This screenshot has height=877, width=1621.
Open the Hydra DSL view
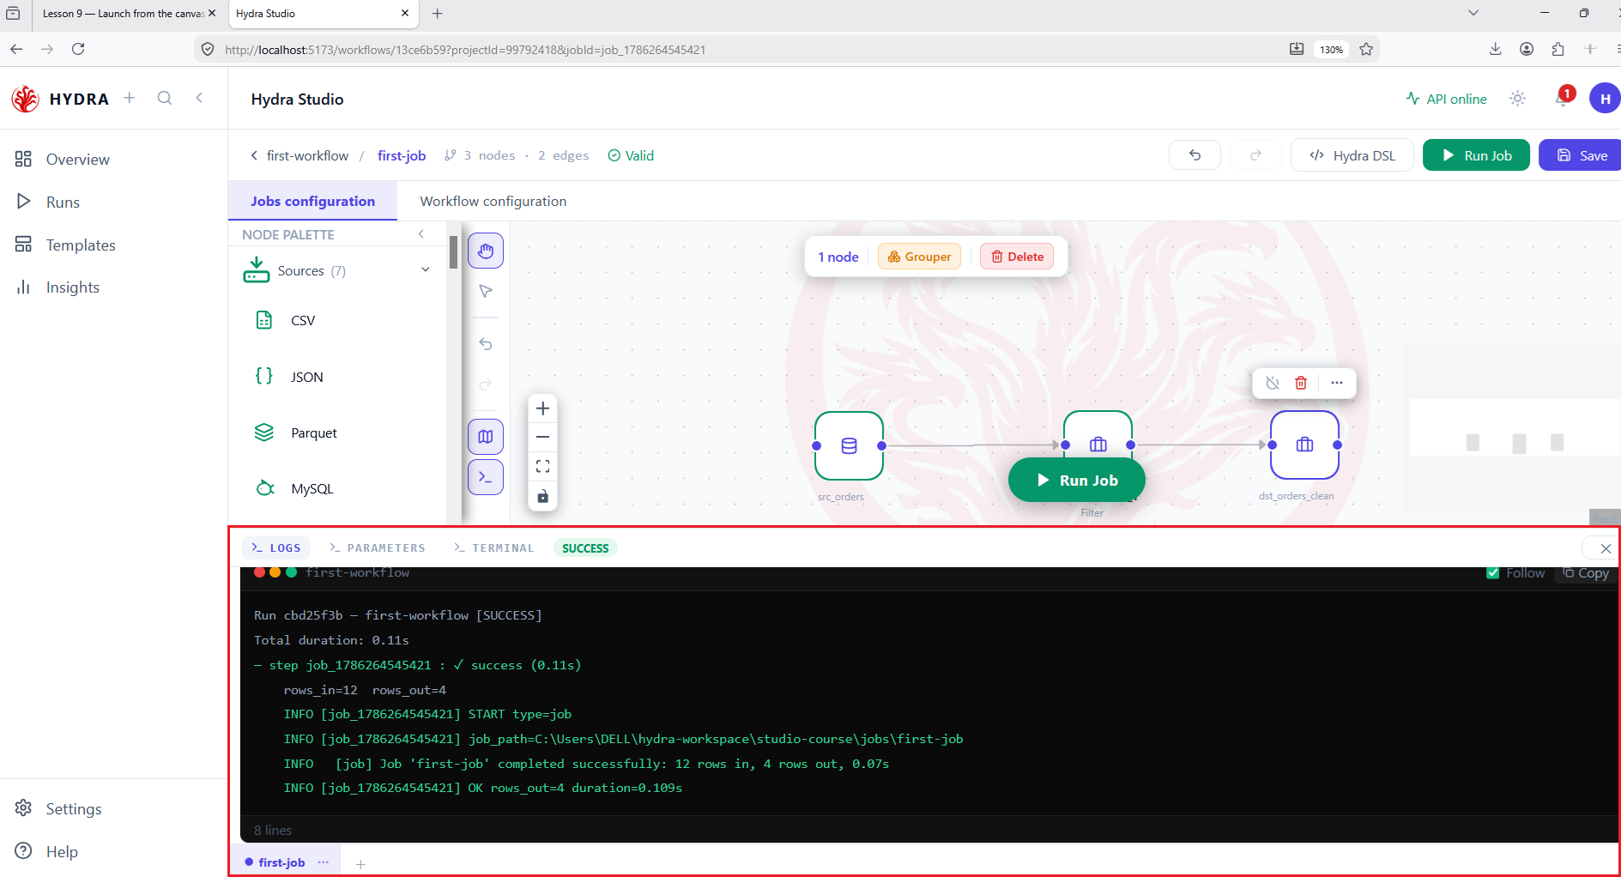coord(1352,155)
